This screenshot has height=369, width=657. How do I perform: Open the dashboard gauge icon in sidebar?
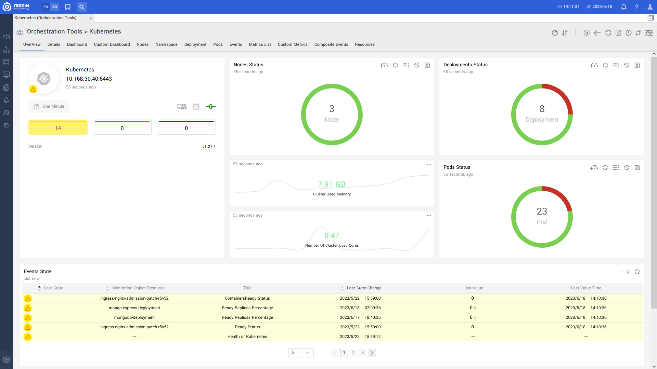pos(6,37)
